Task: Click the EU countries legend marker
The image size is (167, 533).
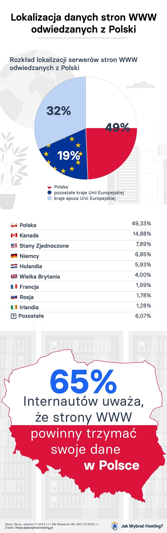Action: 50,193
